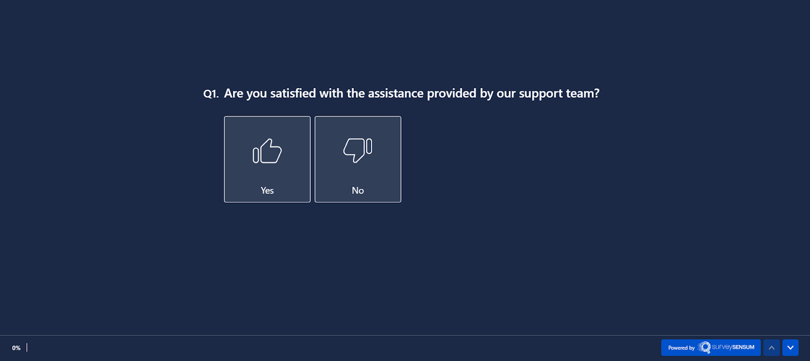
Task: Expand the next question with the down arrow
Action: point(789,348)
